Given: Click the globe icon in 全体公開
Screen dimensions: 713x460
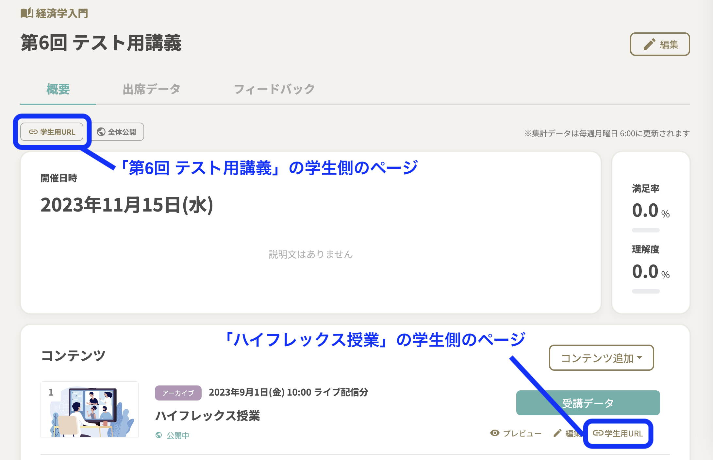Looking at the screenshot, I should [x=101, y=132].
